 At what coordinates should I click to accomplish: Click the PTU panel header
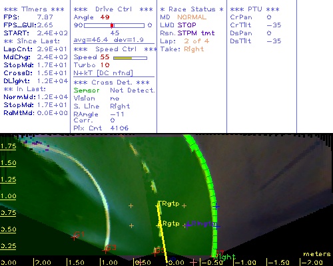[x=254, y=9]
